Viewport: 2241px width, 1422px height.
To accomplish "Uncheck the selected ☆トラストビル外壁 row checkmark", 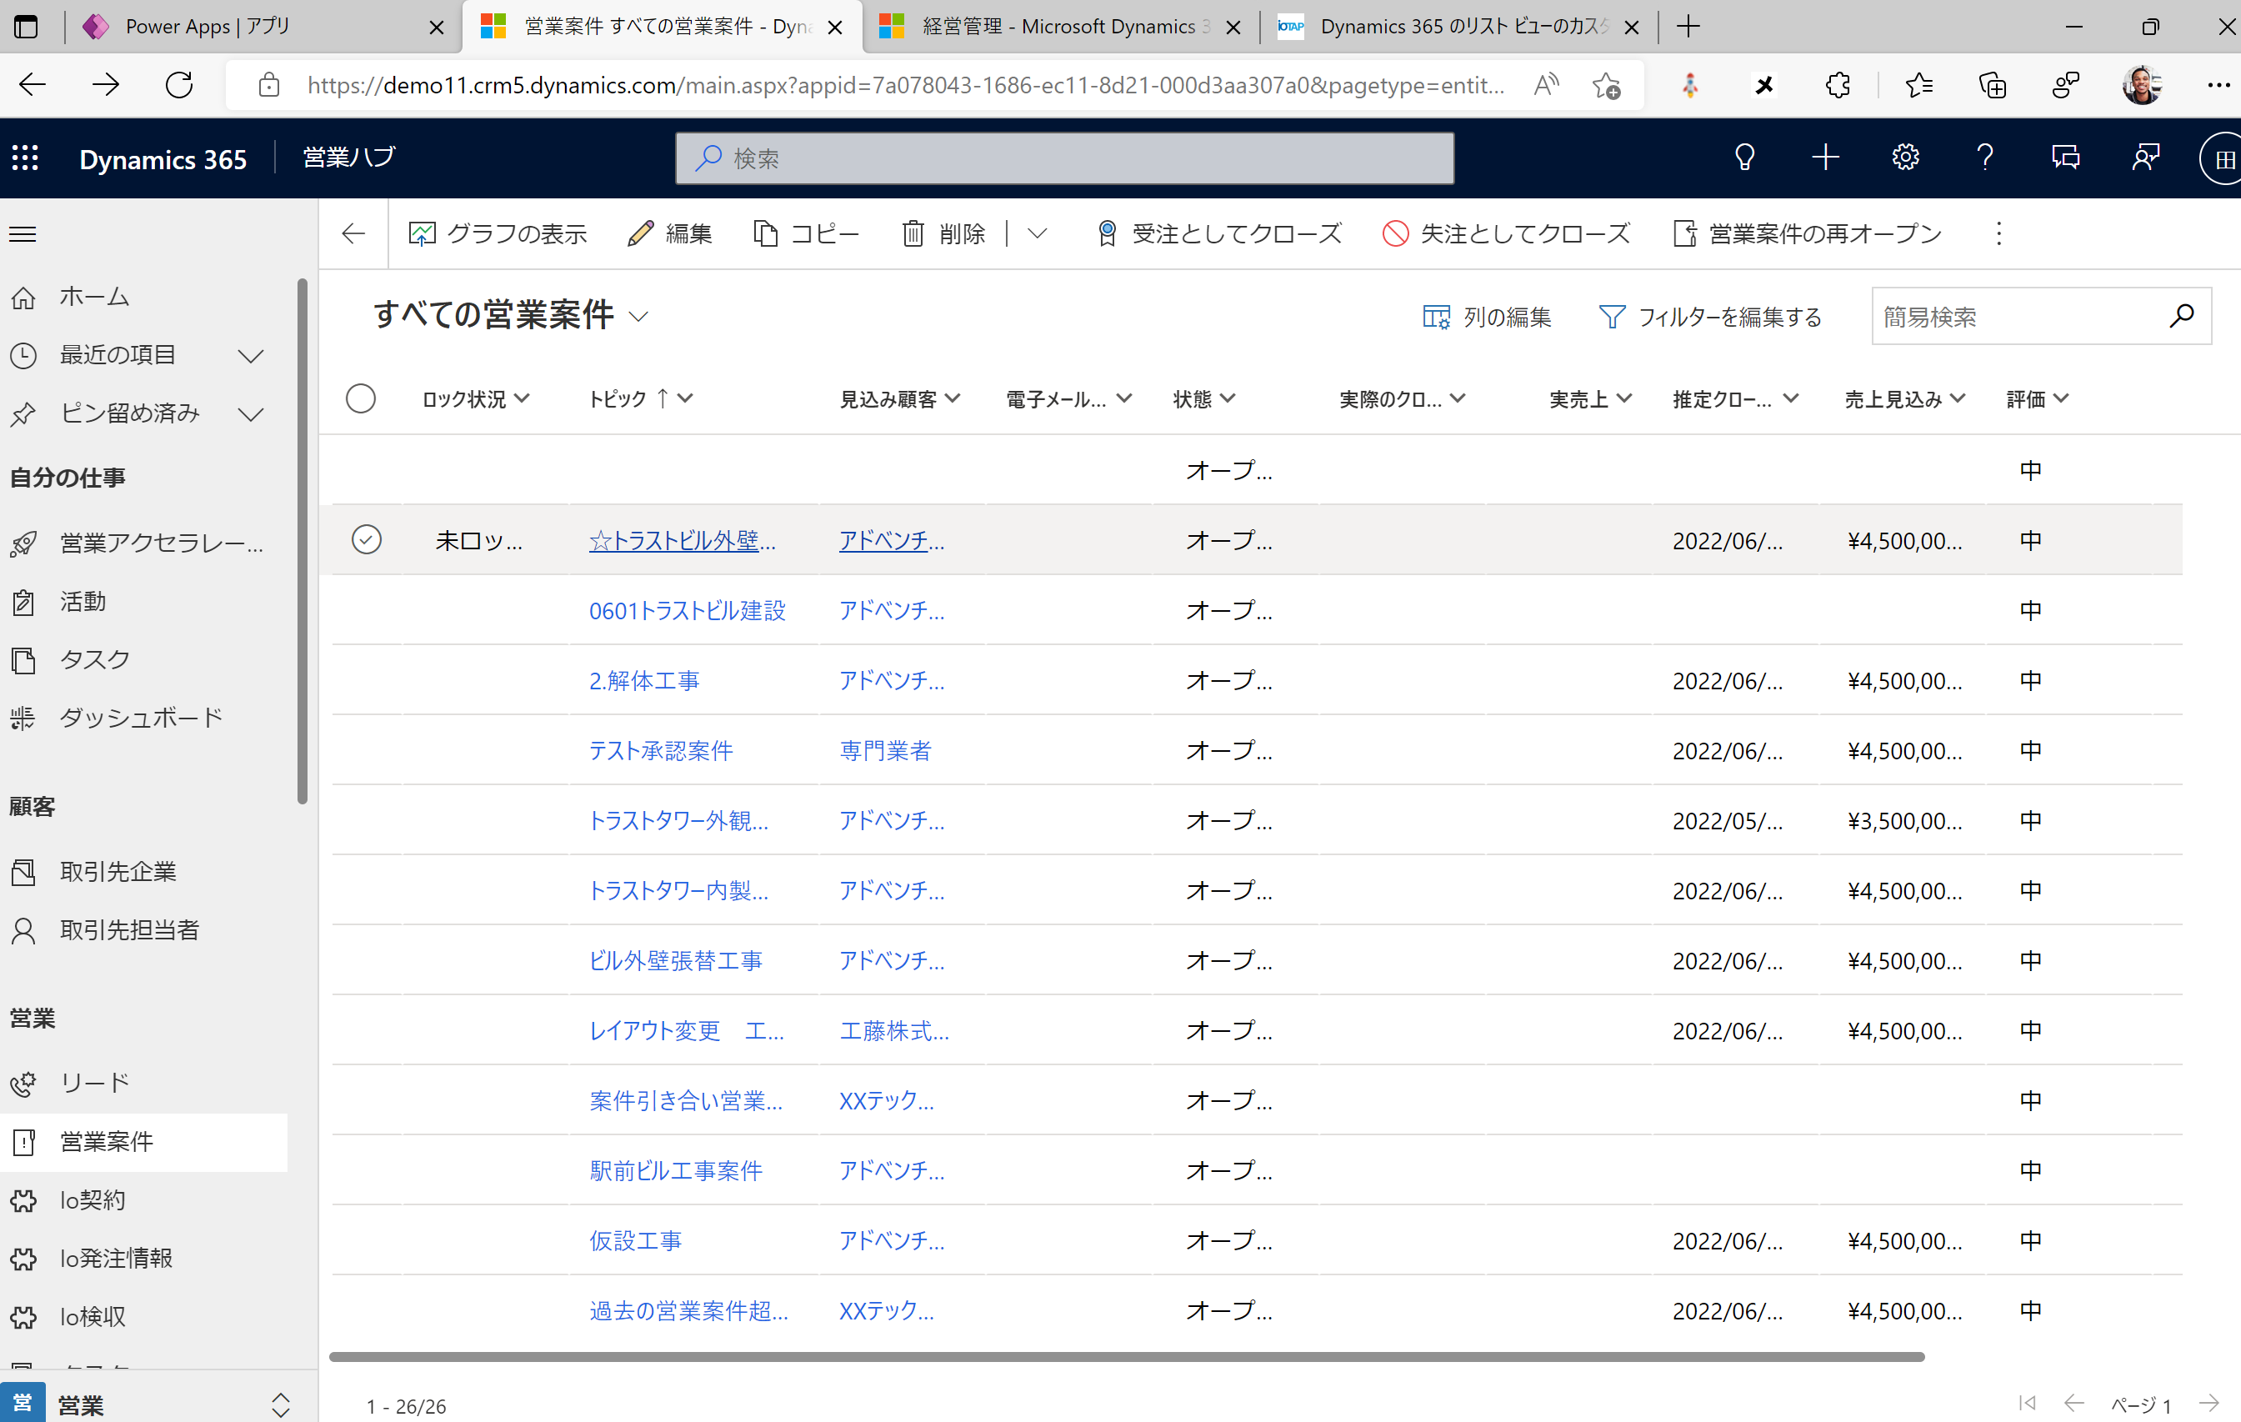I will click(367, 540).
